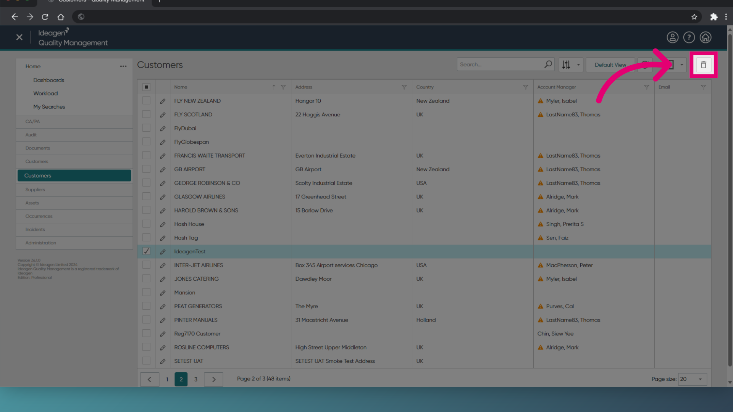Go to the Ideagen home icon
Image resolution: width=733 pixels, height=412 pixels.
[x=705, y=37]
